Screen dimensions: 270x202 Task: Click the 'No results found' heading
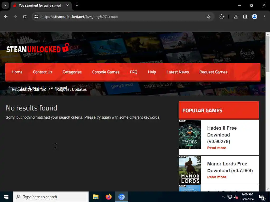tap(32, 108)
